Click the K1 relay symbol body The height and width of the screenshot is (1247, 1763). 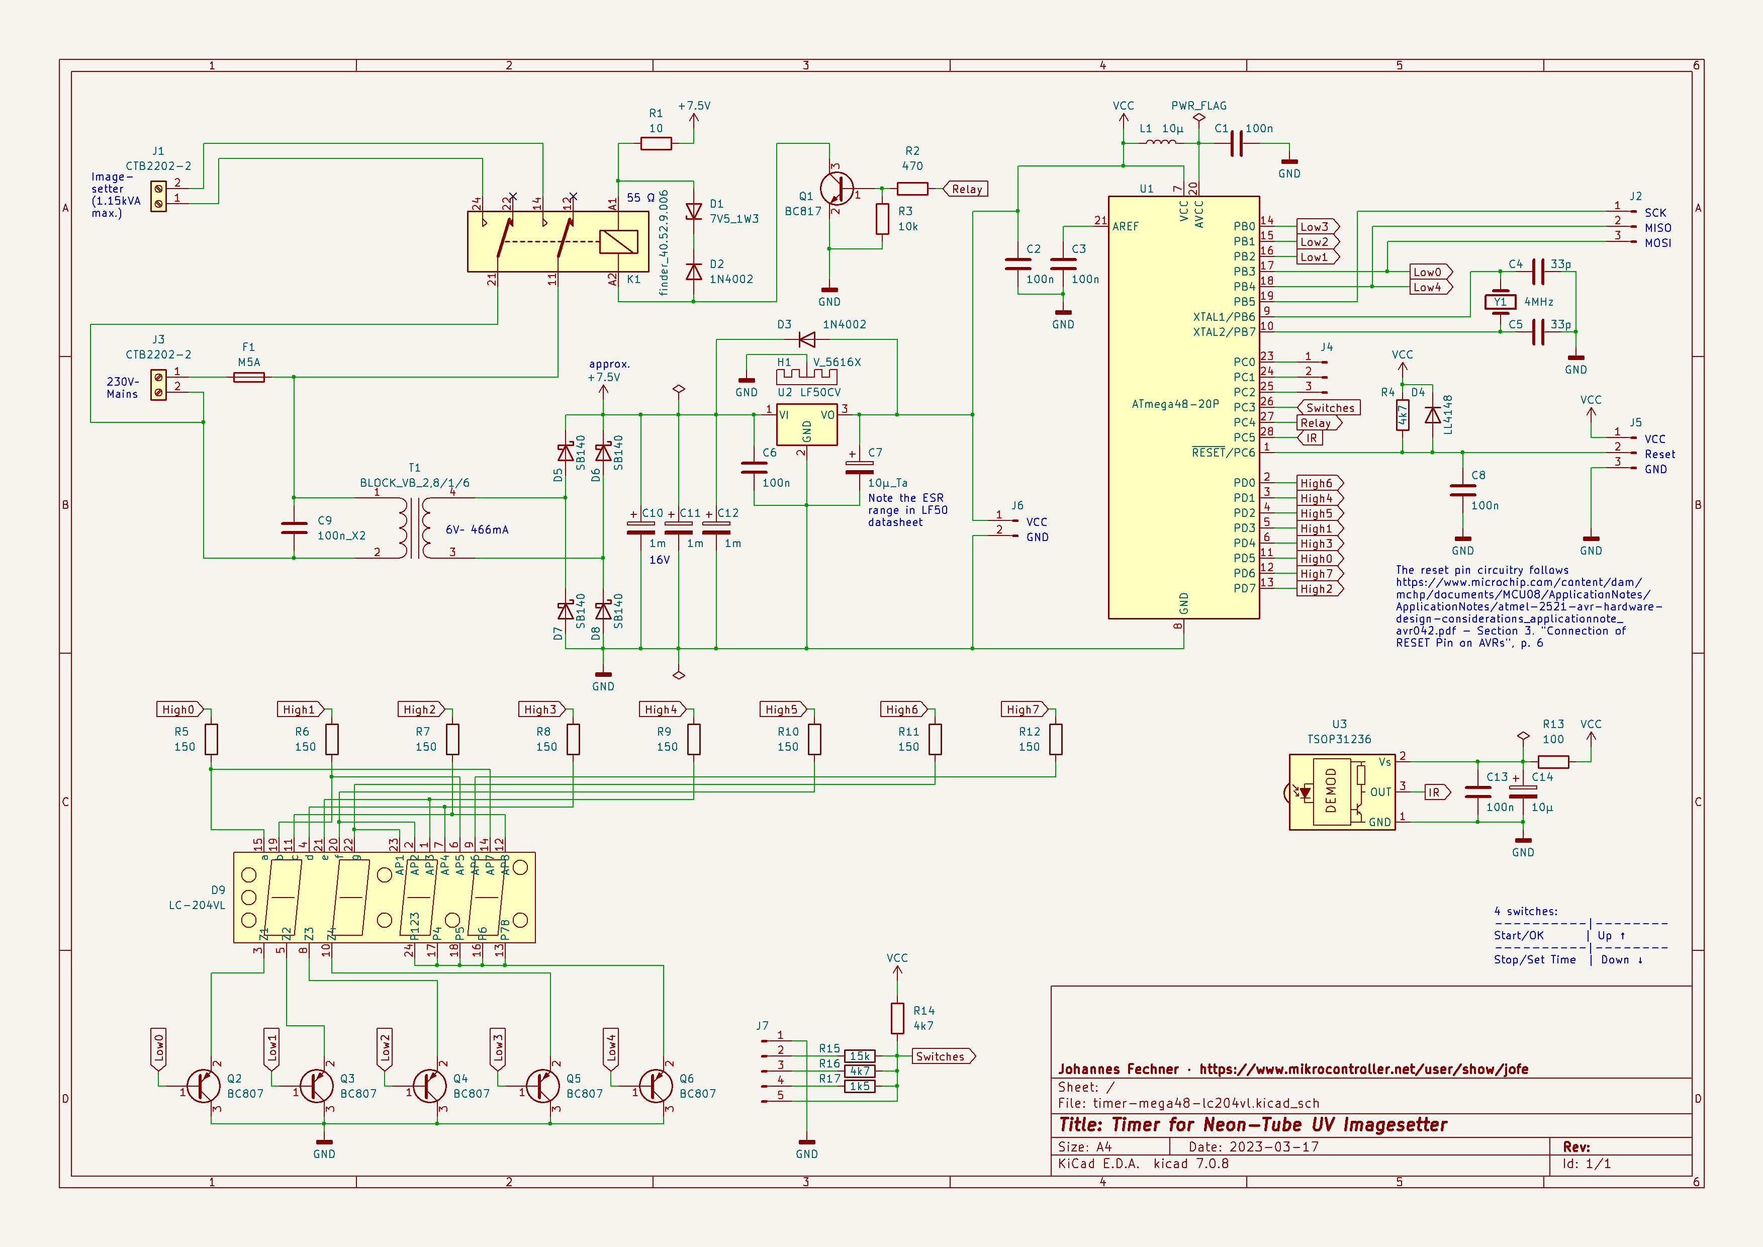[558, 242]
